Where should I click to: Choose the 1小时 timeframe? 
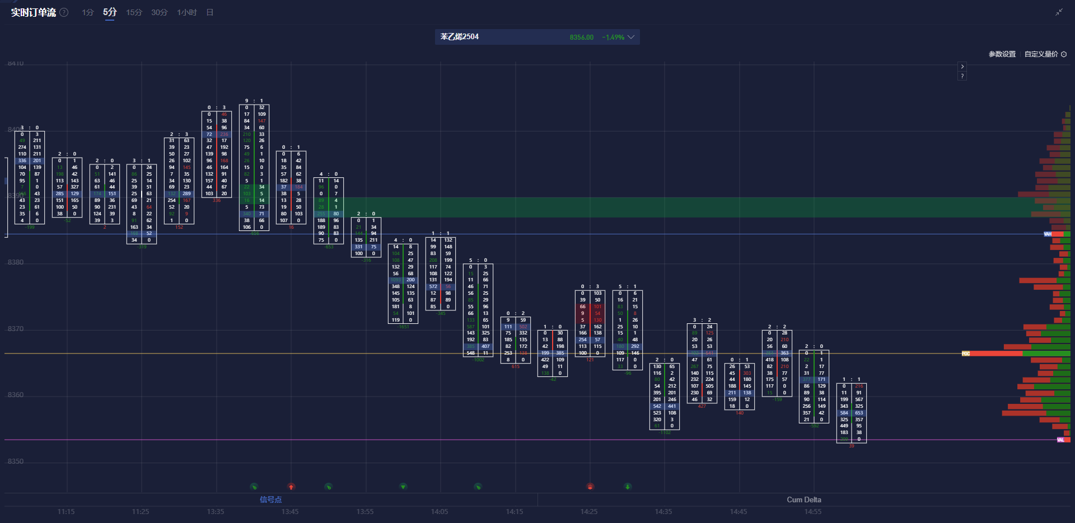[x=187, y=12]
